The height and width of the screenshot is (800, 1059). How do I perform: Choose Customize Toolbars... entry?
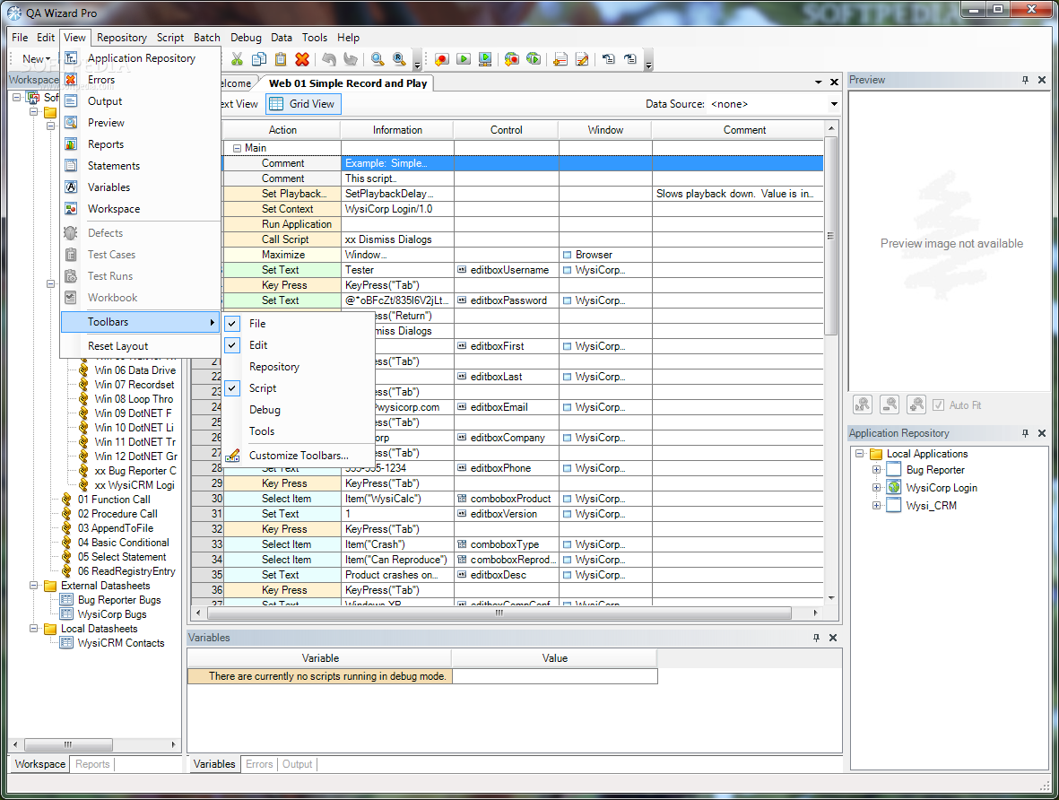(299, 456)
